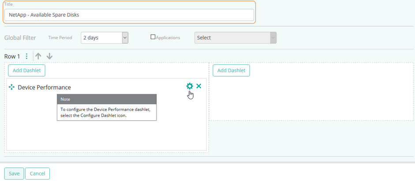The width and height of the screenshot is (415, 181).
Task: Grab the Device Performance move handle icon
Action: pos(11,87)
